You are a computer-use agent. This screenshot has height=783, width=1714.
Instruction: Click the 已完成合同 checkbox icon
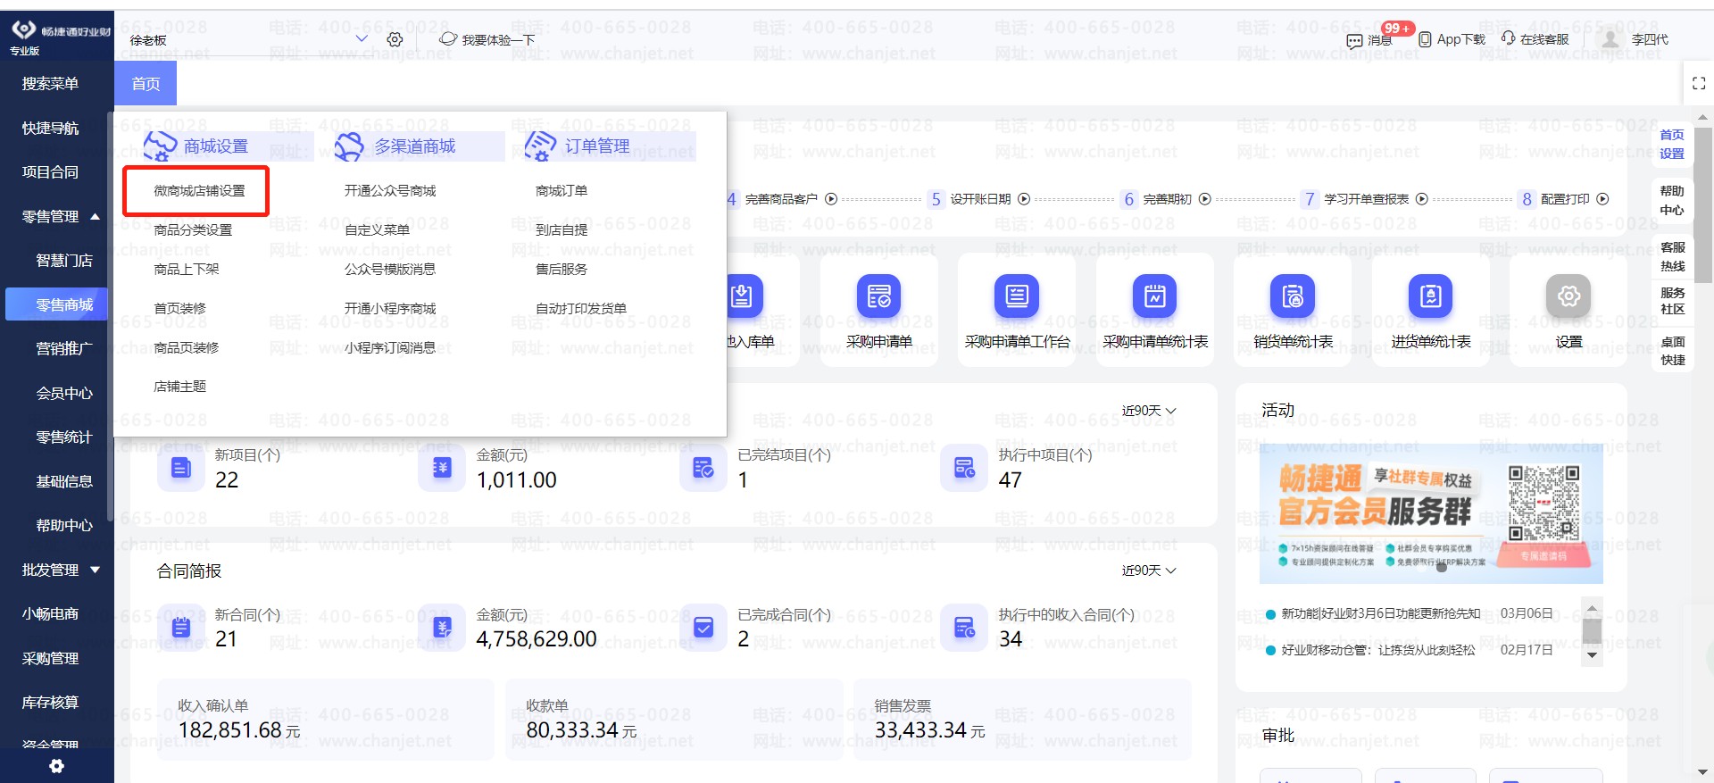[x=703, y=628]
